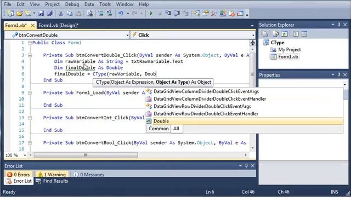
Task: Close the Form1.vb code tab
Action: point(33,25)
